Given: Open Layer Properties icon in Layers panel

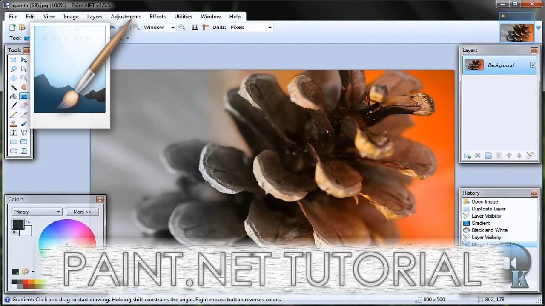Looking at the screenshot, I should pos(530,156).
